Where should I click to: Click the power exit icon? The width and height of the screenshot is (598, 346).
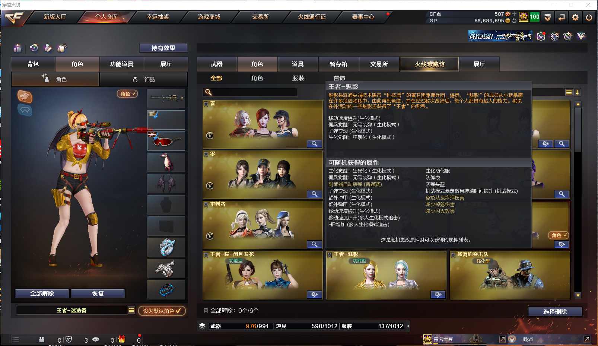(x=589, y=17)
